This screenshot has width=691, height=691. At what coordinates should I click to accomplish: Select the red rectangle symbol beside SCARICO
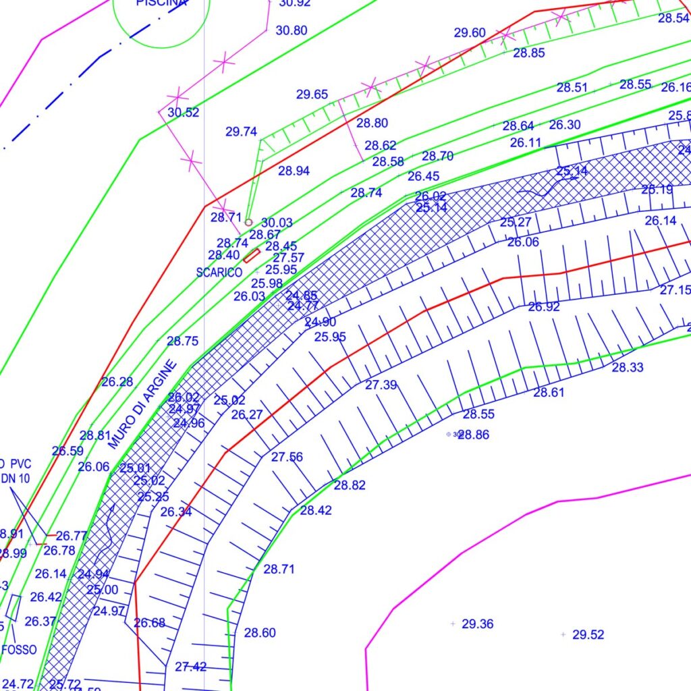coord(252,256)
